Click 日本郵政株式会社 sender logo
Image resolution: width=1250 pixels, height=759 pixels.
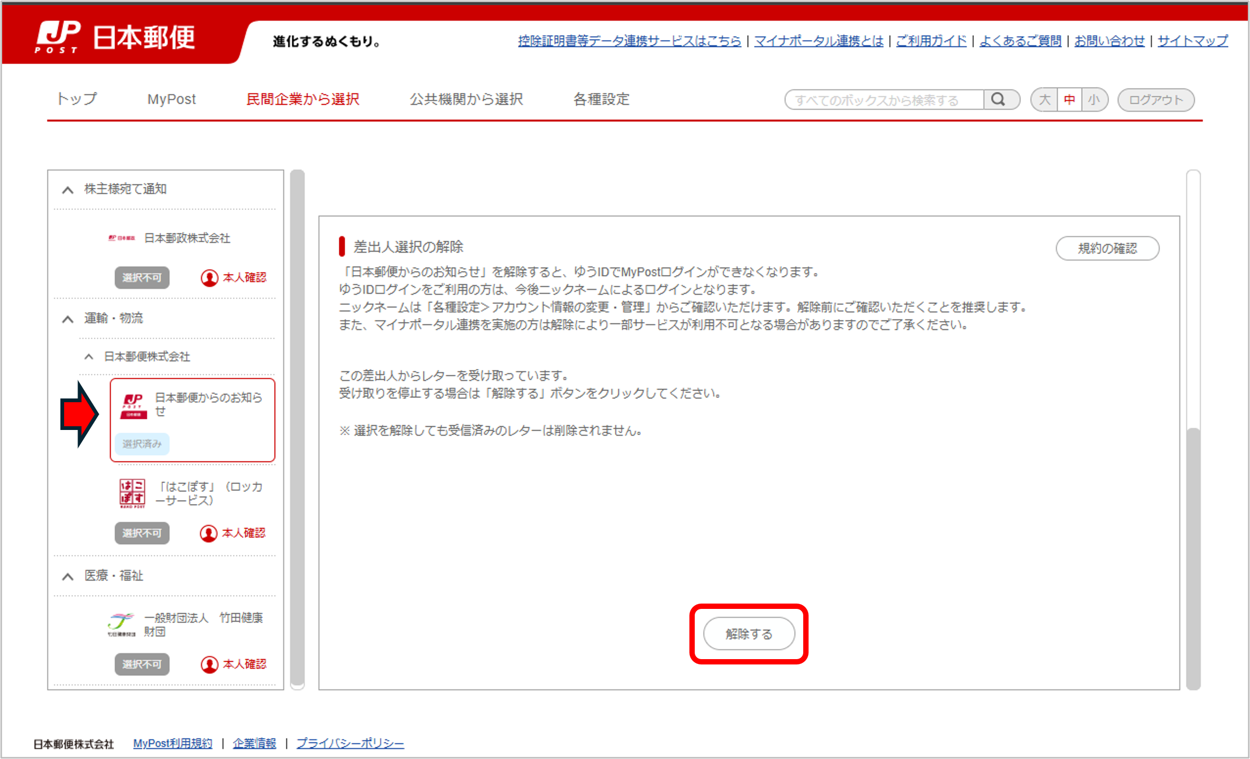(121, 238)
